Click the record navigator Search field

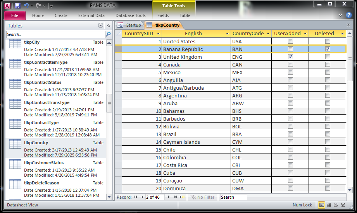(x=233, y=197)
